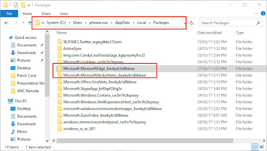This screenshot has height=151, width=267.
Task: Select the windows_ie_ac_001 folder icon
Action: pyautogui.click(x=59, y=129)
